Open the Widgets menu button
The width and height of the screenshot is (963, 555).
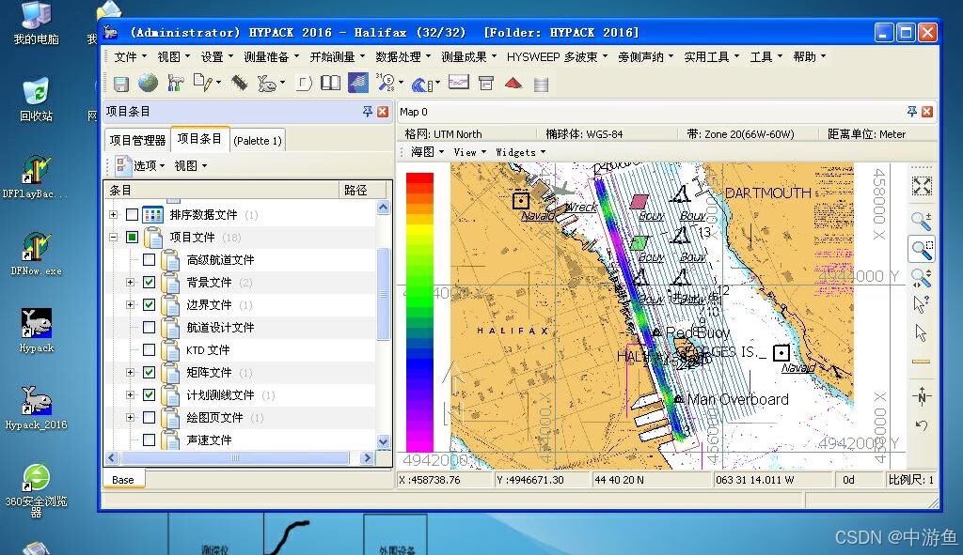[x=521, y=152]
